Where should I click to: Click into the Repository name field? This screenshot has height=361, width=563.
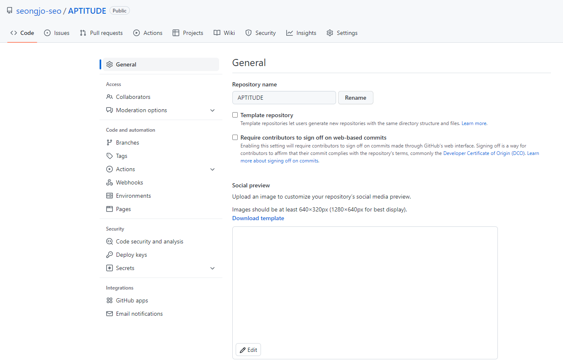(x=284, y=98)
